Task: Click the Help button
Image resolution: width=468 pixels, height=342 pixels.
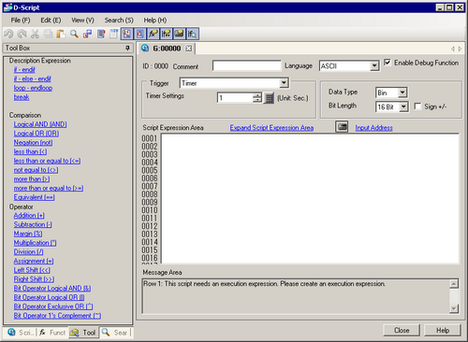Action: click(x=443, y=330)
